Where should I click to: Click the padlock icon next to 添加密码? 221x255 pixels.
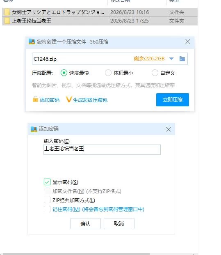pyautogui.click(x=35, y=99)
